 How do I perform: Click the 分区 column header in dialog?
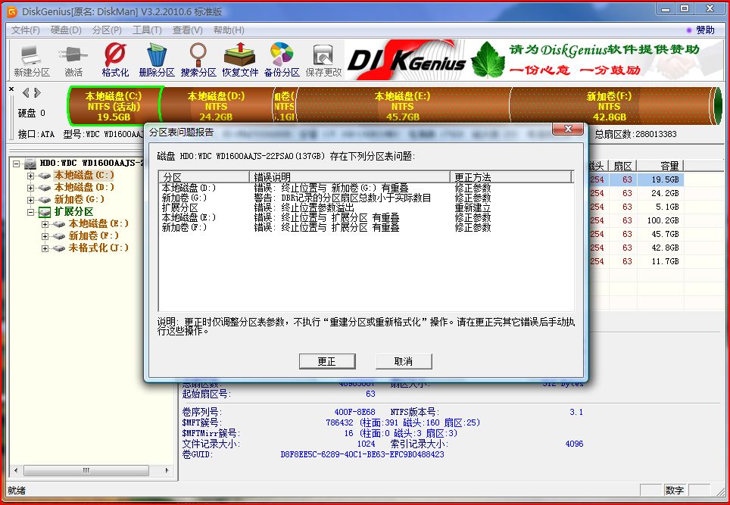[204, 177]
